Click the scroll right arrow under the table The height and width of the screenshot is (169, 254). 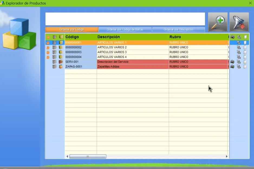pyautogui.click(x=227, y=156)
